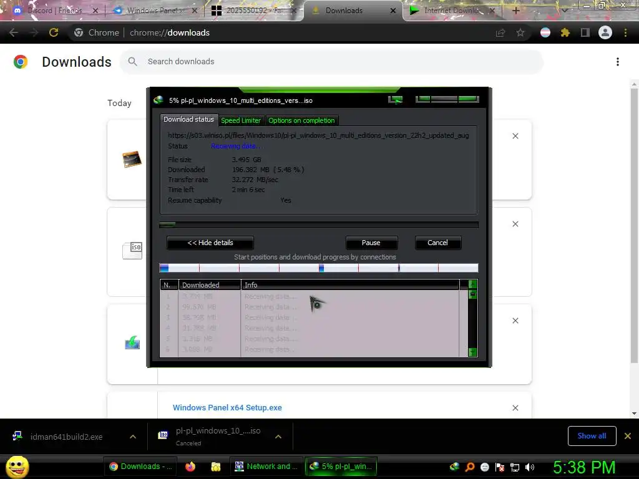This screenshot has height=479, width=639.
Task: Go back in Chrome
Action: 14,32
